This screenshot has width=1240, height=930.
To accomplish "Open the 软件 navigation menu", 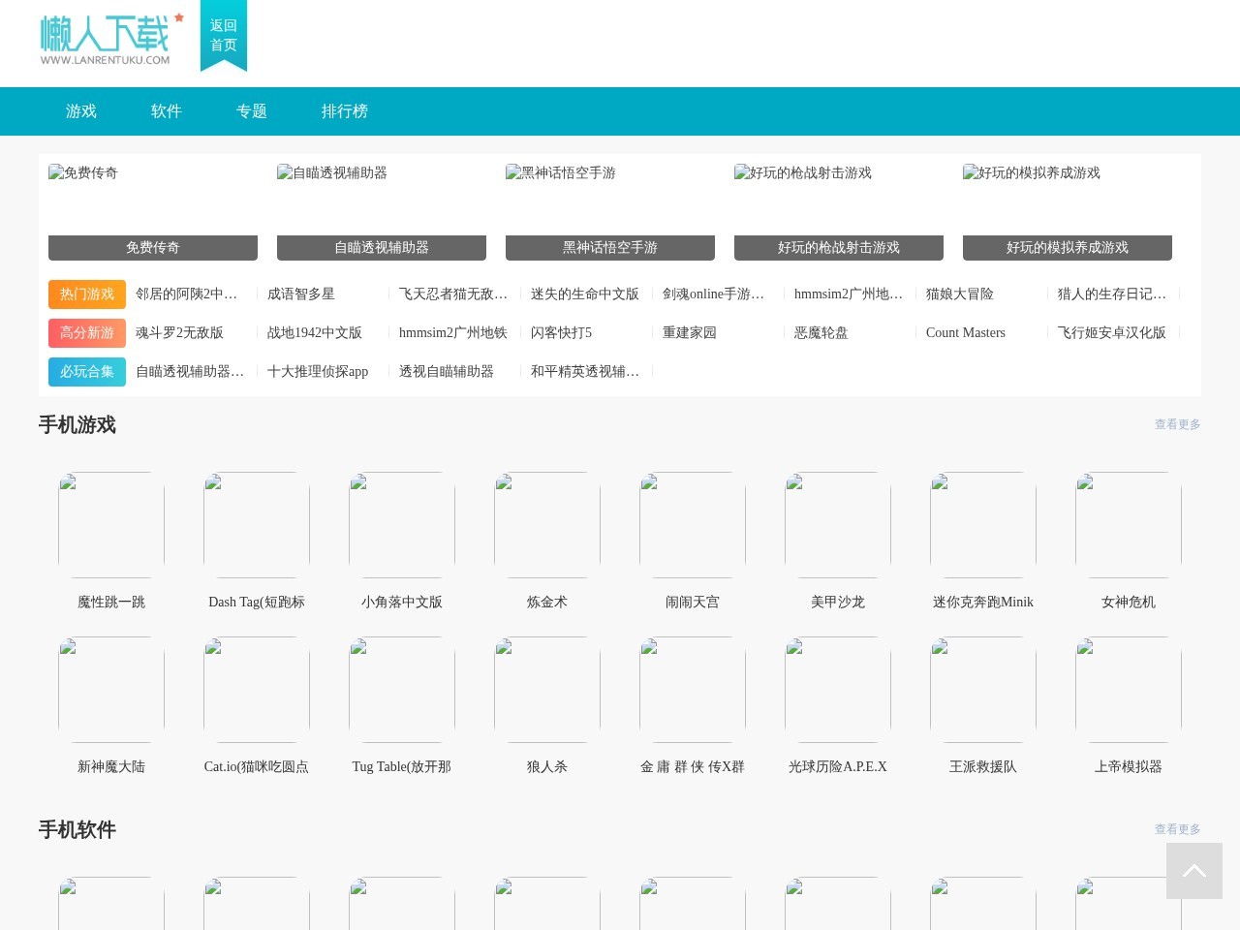I will pyautogui.click(x=166, y=110).
